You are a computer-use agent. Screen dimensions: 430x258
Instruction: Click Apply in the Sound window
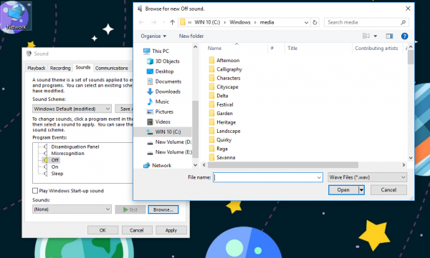(x=171, y=230)
